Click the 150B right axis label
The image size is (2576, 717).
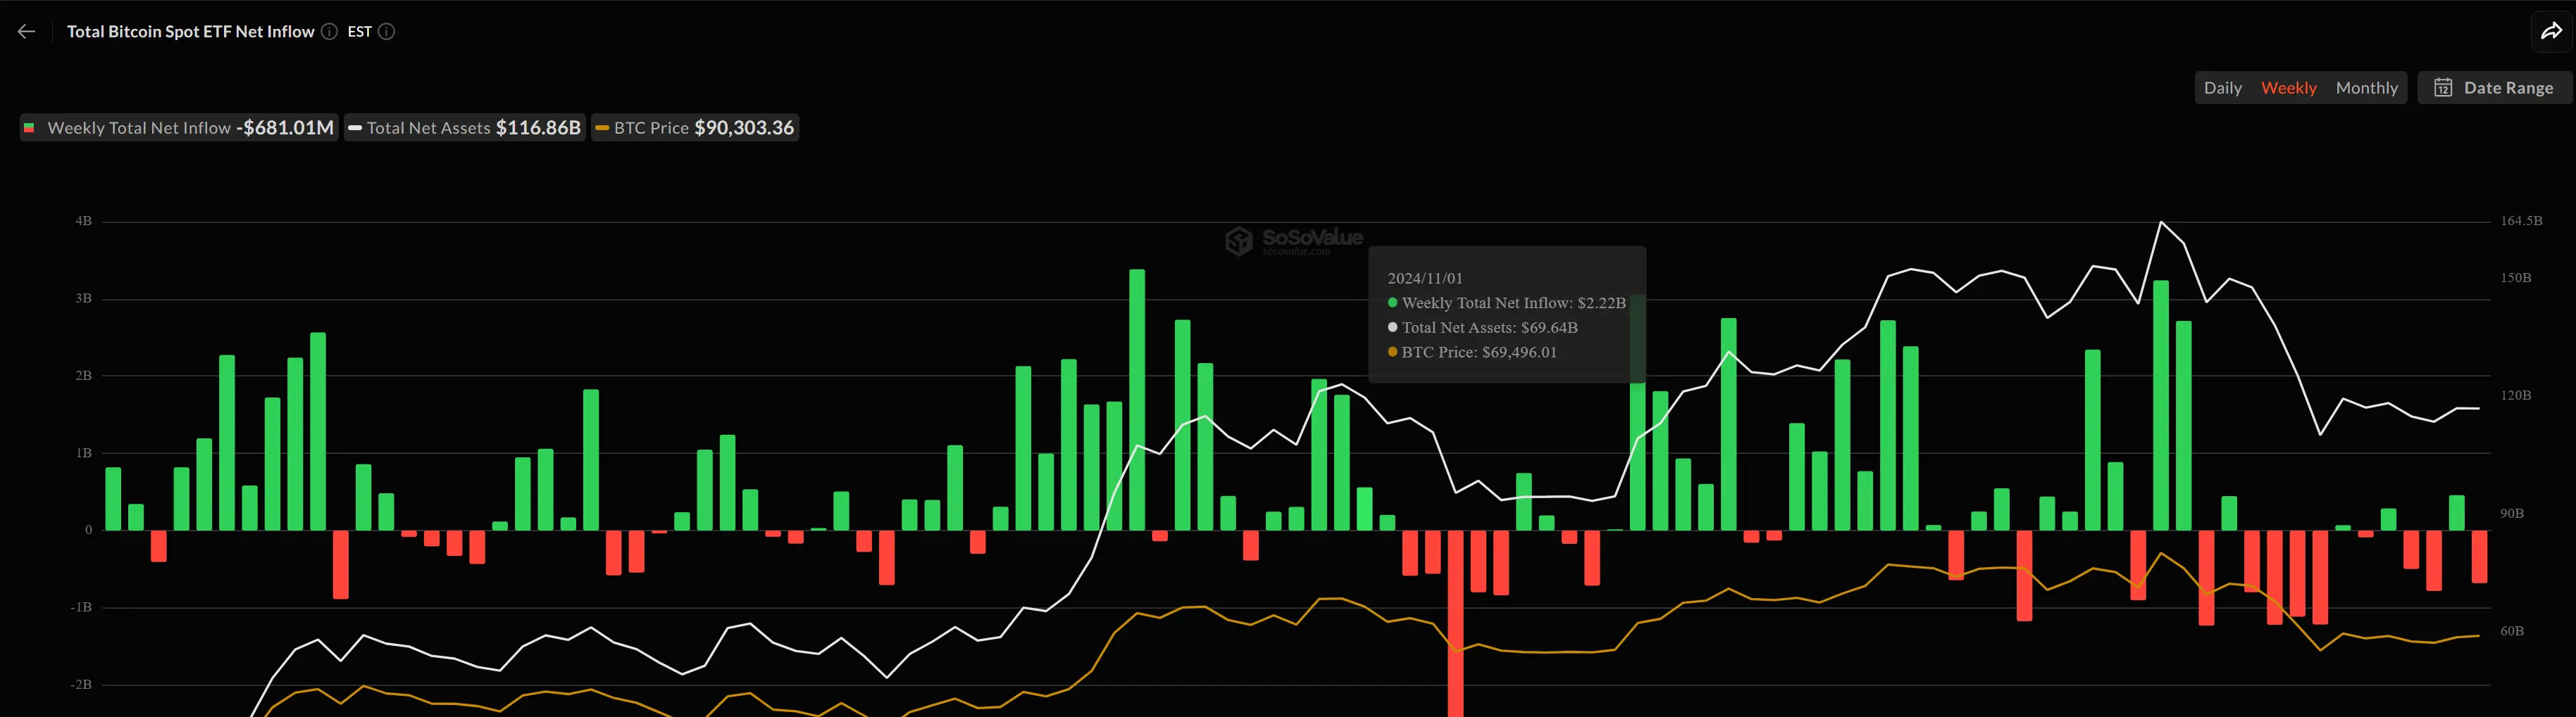pyautogui.click(x=2516, y=278)
